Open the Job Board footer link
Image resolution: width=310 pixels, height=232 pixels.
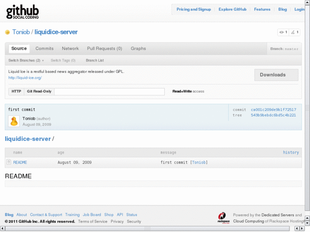pyautogui.click(x=92, y=215)
